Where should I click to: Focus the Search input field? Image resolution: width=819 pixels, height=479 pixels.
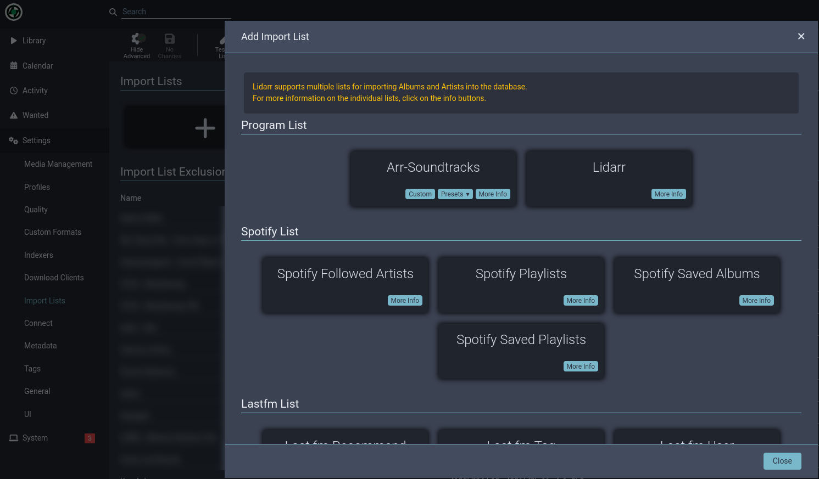click(176, 12)
